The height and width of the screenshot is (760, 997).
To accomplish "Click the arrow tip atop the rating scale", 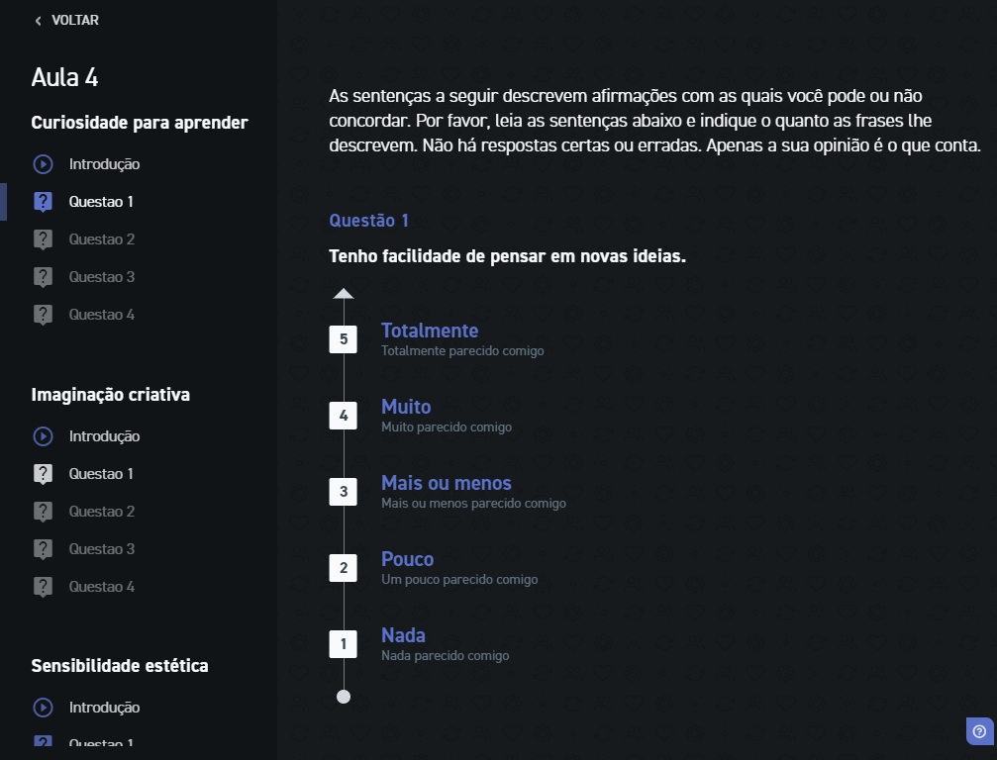I will 344,294.
